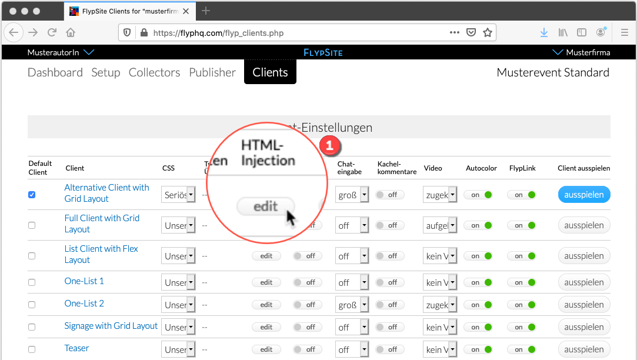The image size is (637, 360).
Task: Expand the Musterfirma company menu
Action: point(581,52)
